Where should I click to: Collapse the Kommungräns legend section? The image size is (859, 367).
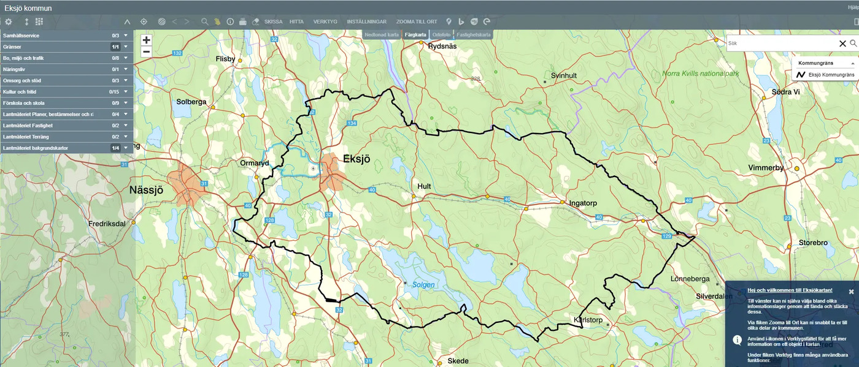853,62
